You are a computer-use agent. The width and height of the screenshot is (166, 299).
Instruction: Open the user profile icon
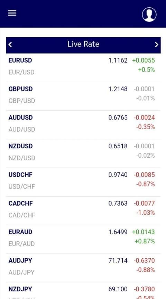pos(149,15)
